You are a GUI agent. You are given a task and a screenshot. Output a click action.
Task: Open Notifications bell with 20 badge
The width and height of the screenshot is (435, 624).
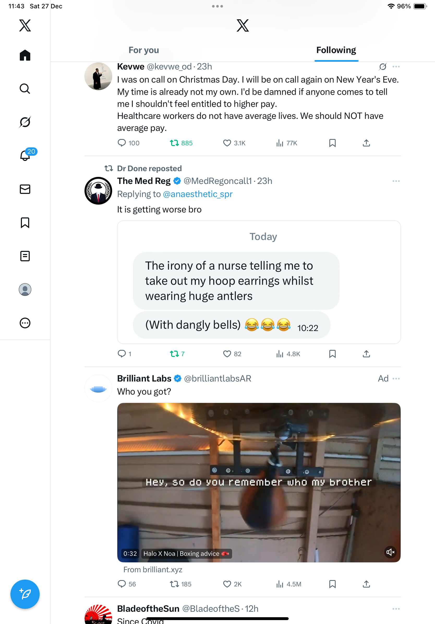tap(25, 155)
